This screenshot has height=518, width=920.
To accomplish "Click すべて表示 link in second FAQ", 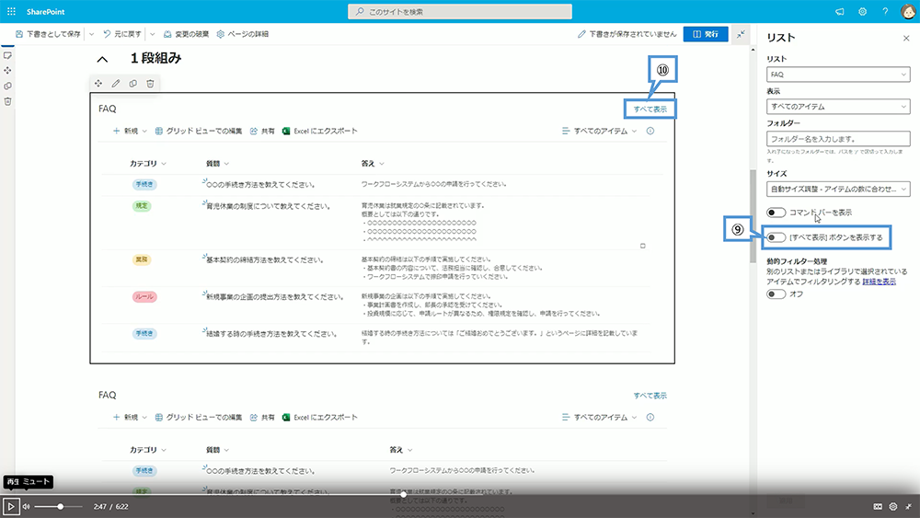I will click(650, 396).
